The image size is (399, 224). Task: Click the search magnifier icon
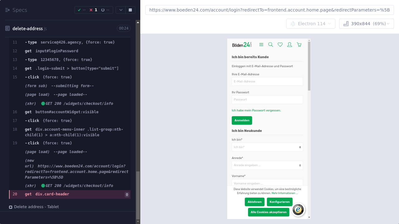271,45
